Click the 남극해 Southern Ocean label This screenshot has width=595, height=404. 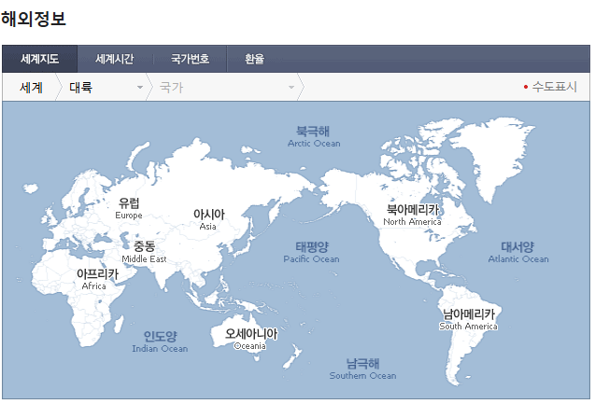362,369
